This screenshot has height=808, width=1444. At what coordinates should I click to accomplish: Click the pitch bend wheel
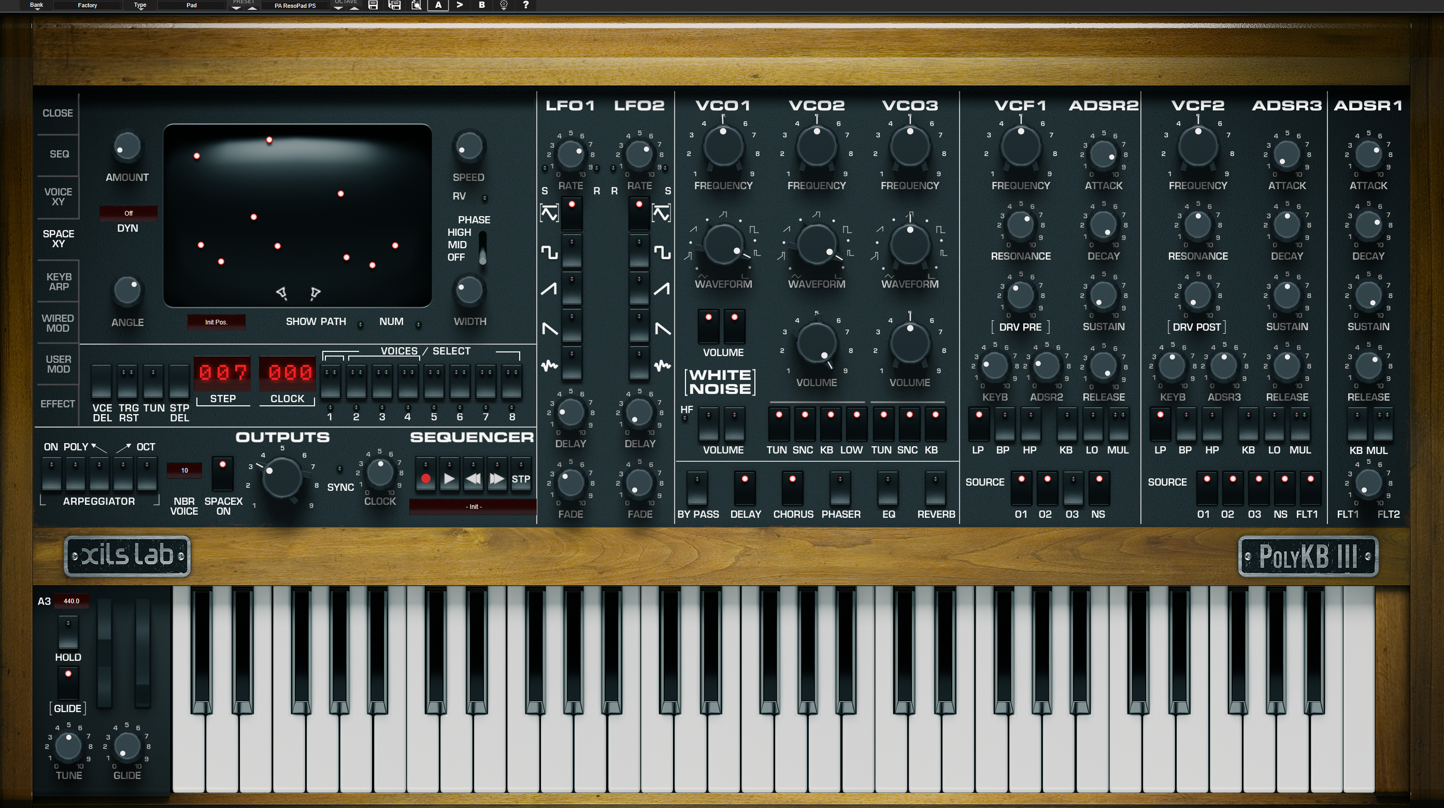[x=105, y=653]
